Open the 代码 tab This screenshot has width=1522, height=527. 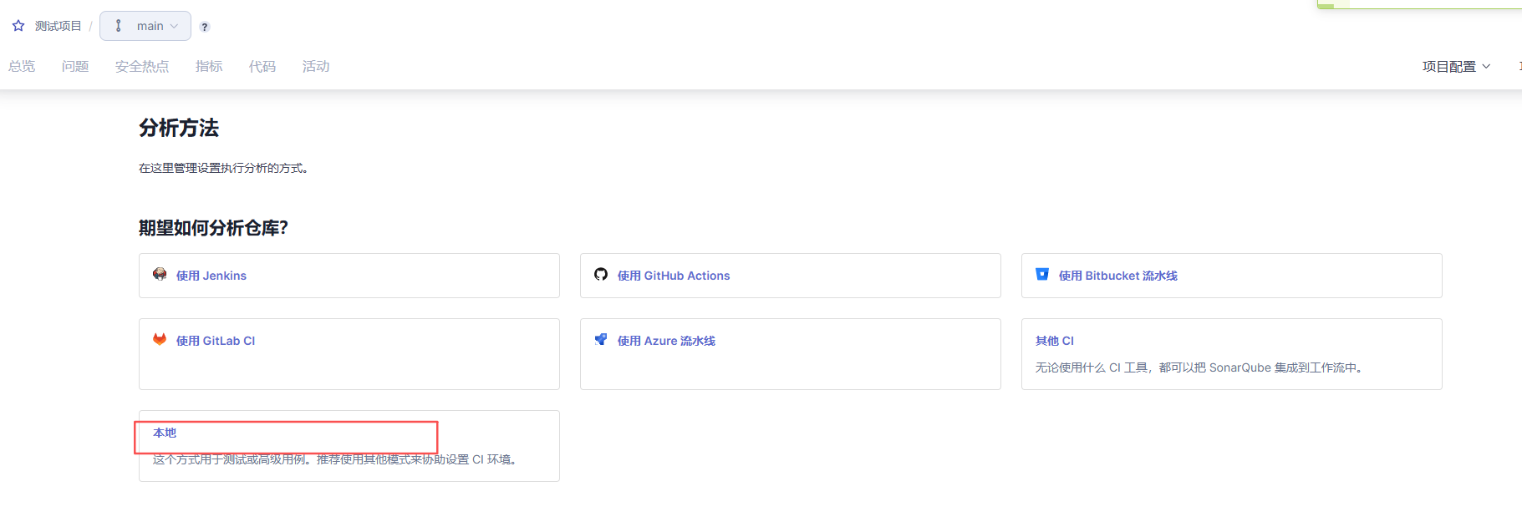(x=262, y=66)
